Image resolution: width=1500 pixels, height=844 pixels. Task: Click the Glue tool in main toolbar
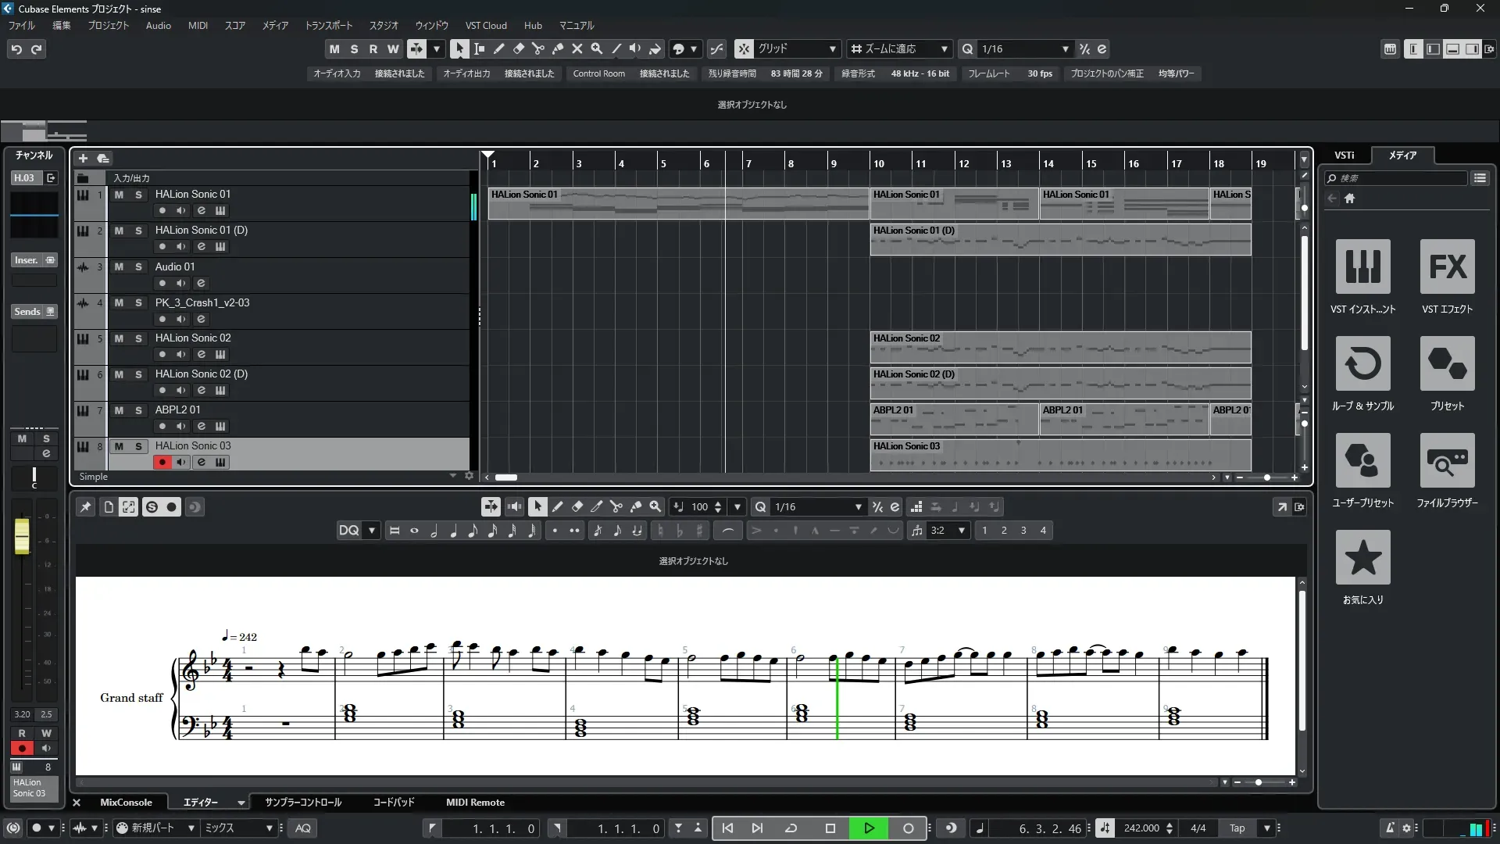[x=557, y=48]
